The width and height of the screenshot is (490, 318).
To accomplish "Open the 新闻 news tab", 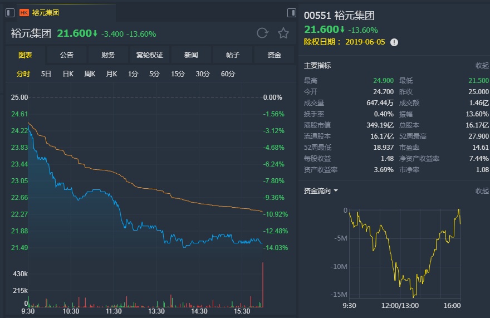I will (191, 55).
